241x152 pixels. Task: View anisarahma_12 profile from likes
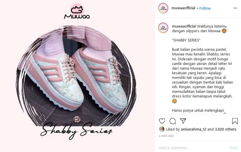(193, 129)
